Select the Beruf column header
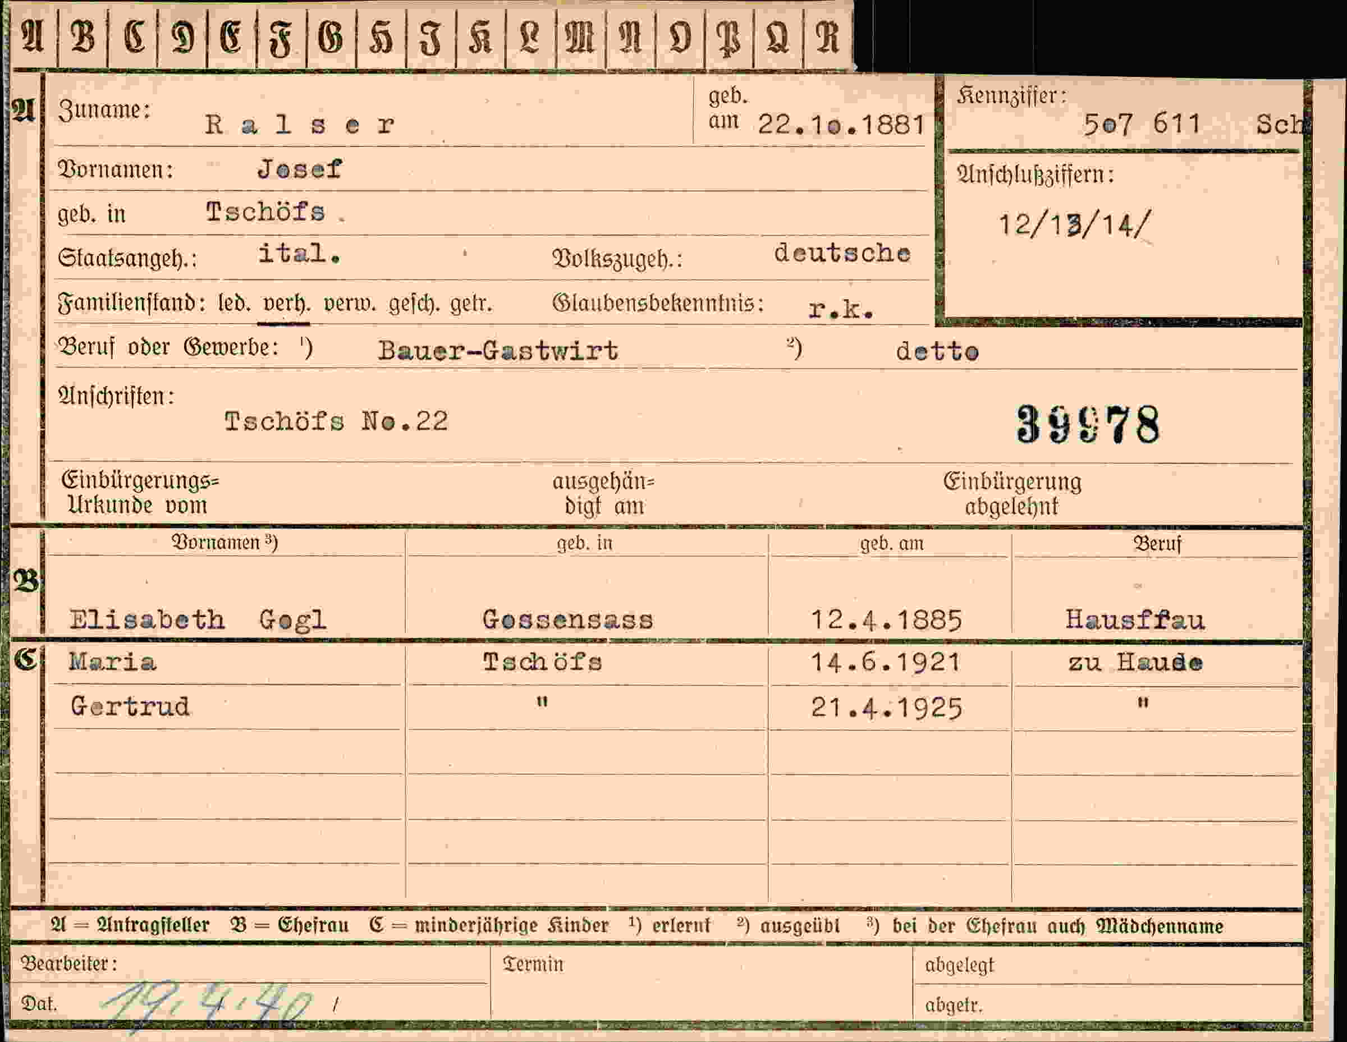 click(1157, 544)
